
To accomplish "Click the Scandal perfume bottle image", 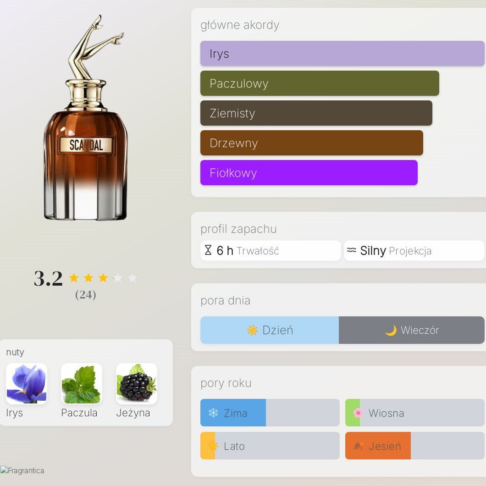I will (x=86, y=118).
